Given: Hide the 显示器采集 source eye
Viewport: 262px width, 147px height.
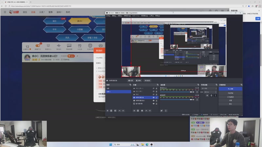Looking at the screenshot, I should tap(154, 104).
